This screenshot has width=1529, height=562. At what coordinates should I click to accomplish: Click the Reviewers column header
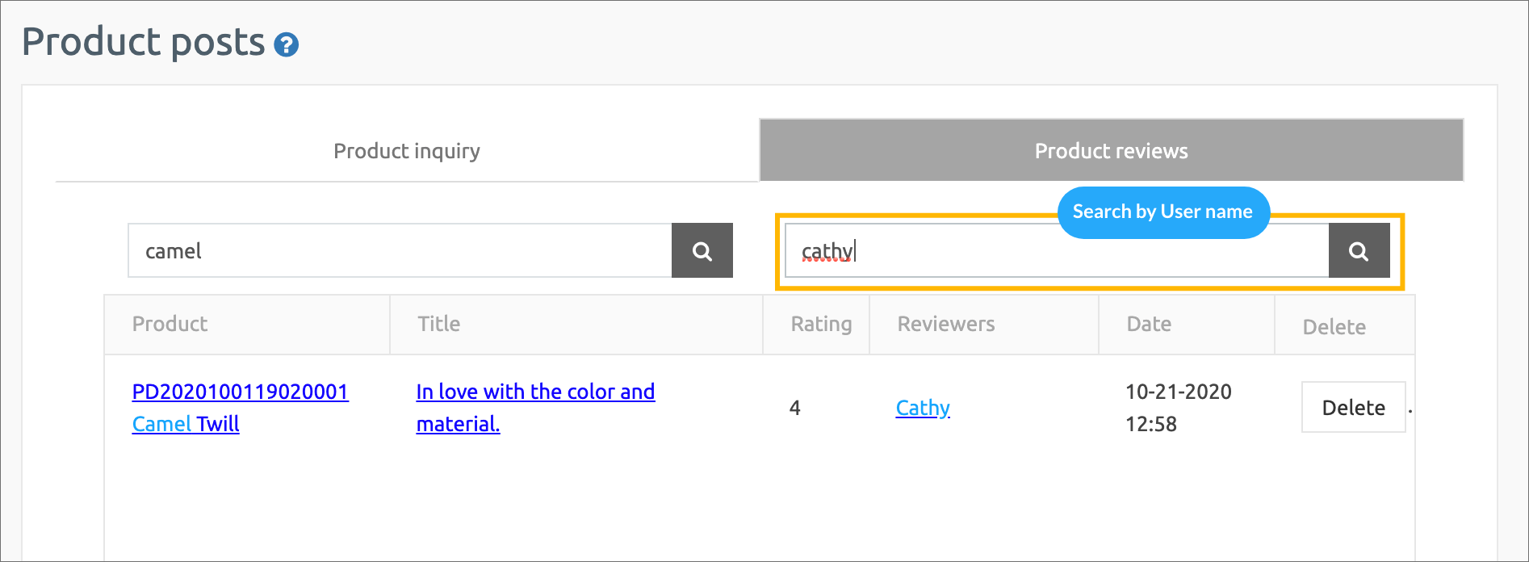[945, 324]
